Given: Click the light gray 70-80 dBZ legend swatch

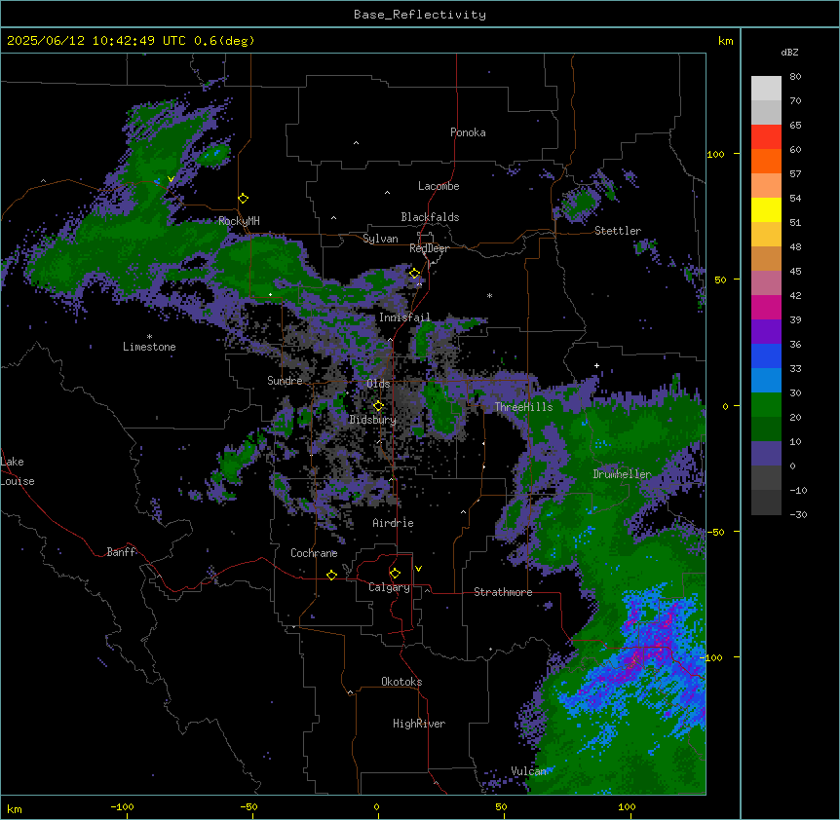Looking at the screenshot, I should click(766, 89).
